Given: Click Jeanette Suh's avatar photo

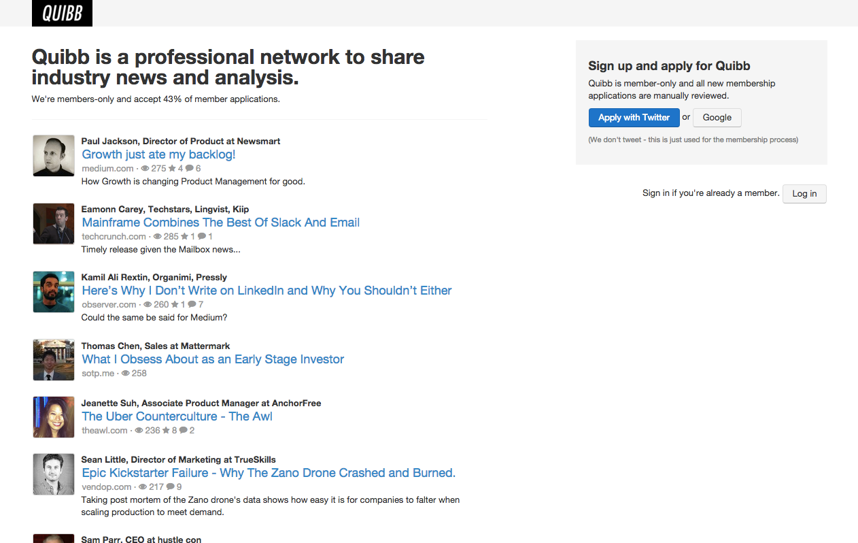Looking at the screenshot, I should point(54,417).
